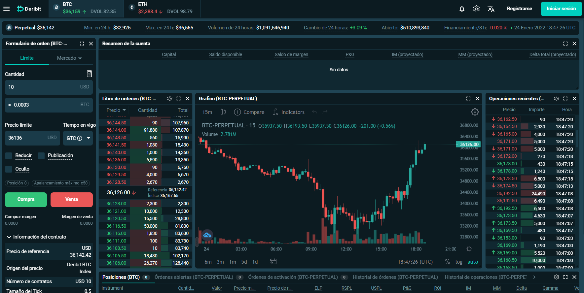Open the GTC time-in-force dropdown
The width and height of the screenshot is (584, 293).
[78, 138]
